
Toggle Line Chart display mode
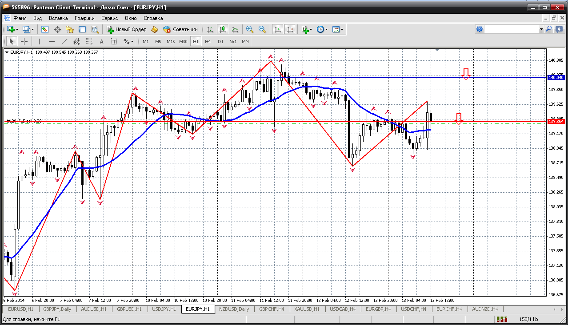tap(235, 29)
